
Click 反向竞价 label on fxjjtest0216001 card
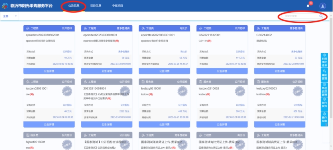[x=67, y=135]
